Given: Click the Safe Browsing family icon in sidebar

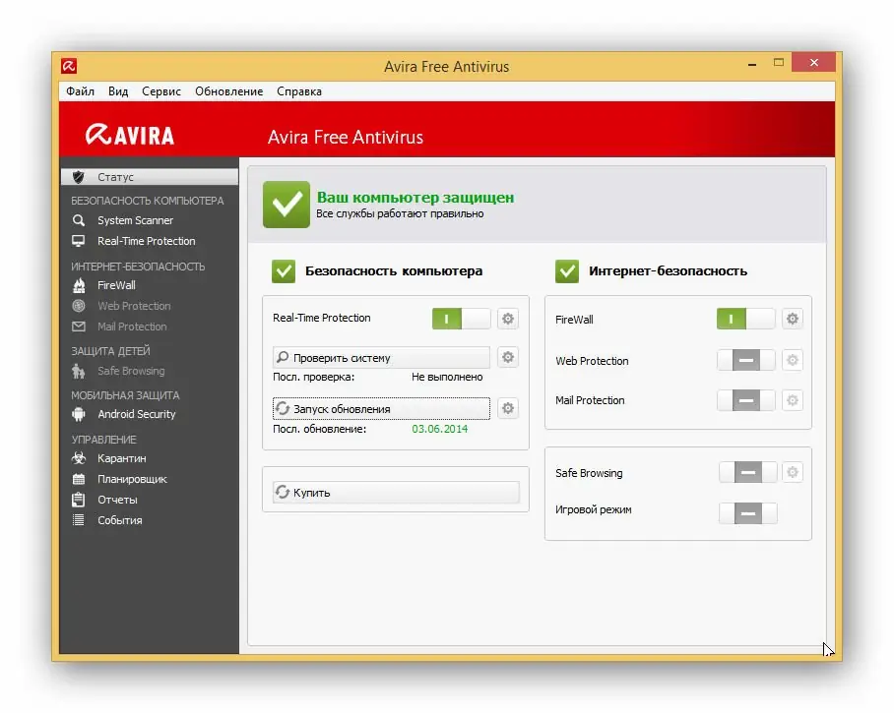Looking at the screenshot, I should [x=79, y=372].
